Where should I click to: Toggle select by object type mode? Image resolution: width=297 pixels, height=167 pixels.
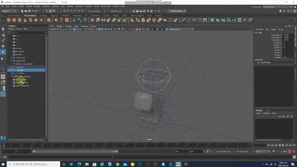coord(51,11)
